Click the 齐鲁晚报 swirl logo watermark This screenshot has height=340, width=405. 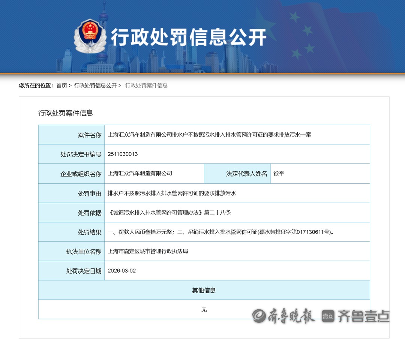pos(259,316)
